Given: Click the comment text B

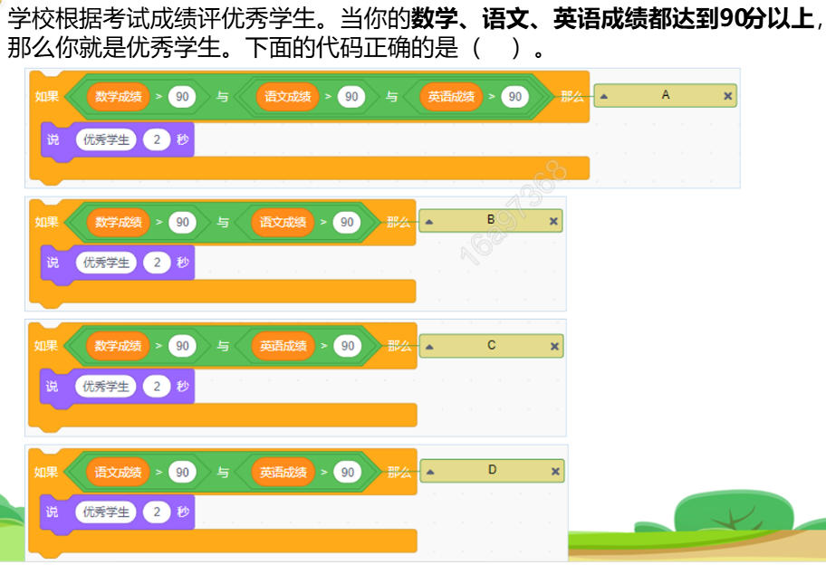Looking at the screenshot, I should (x=491, y=220).
